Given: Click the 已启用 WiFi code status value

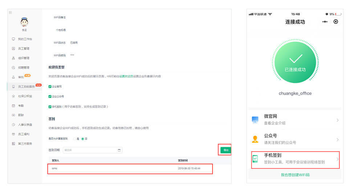Looking at the screenshot, I should [74, 42].
